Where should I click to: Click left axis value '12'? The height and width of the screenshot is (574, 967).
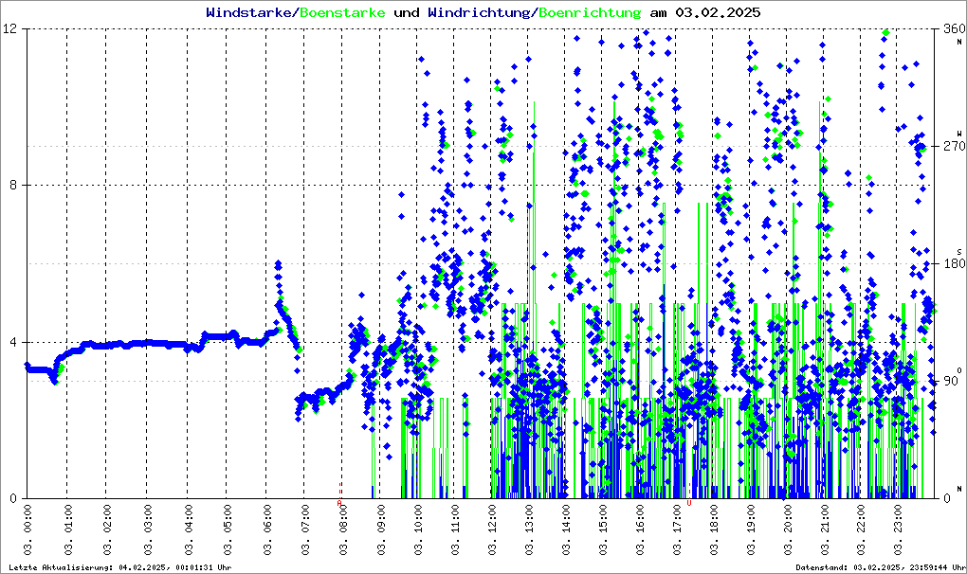pos(9,28)
